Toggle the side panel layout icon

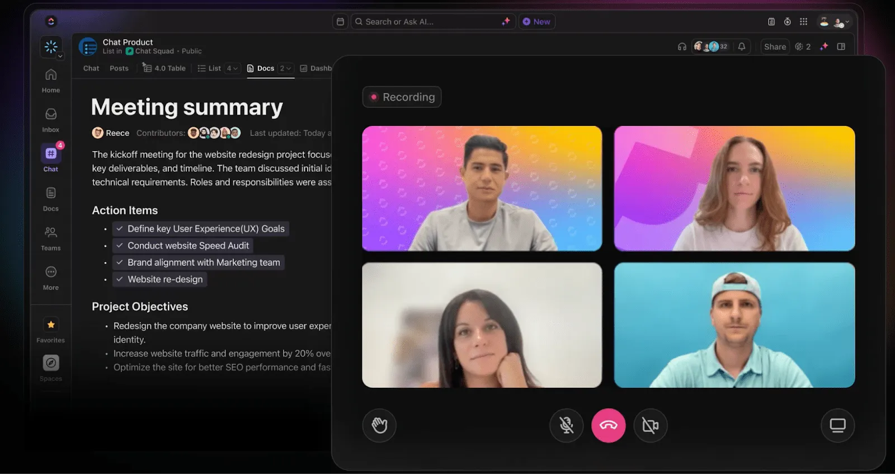pos(841,47)
